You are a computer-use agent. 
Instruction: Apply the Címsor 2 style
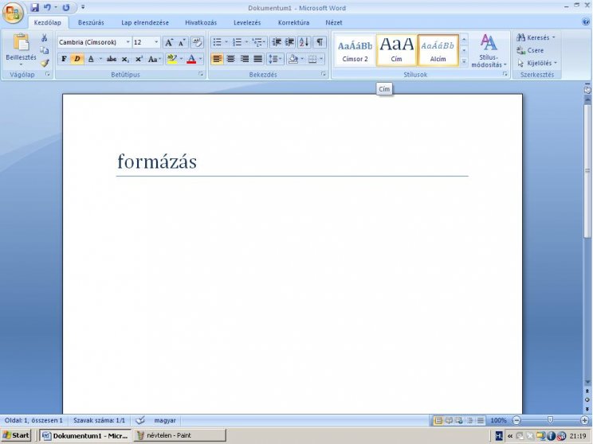tap(355, 51)
